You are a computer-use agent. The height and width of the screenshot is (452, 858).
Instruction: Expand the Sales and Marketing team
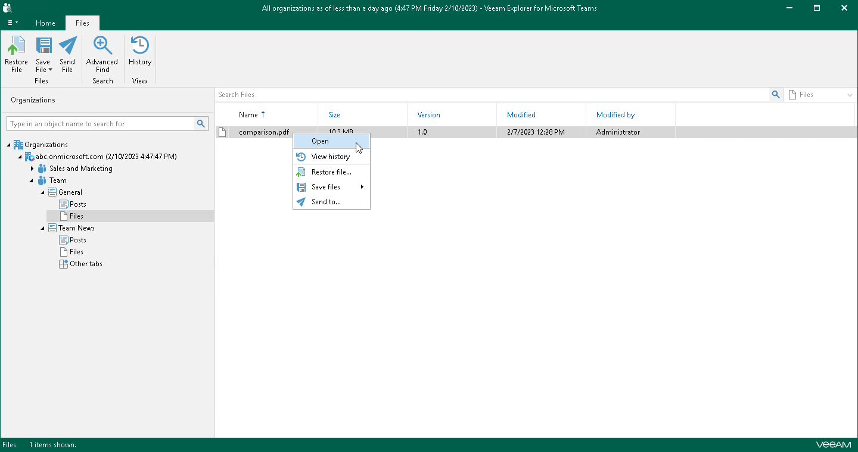point(32,169)
